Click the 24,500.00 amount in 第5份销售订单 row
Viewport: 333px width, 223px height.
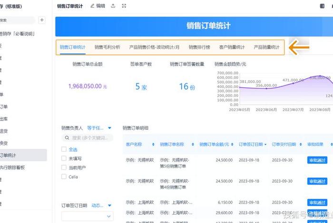point(224,160)
